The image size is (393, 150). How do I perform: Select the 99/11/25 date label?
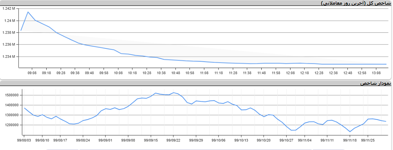[x=367, y=140]
